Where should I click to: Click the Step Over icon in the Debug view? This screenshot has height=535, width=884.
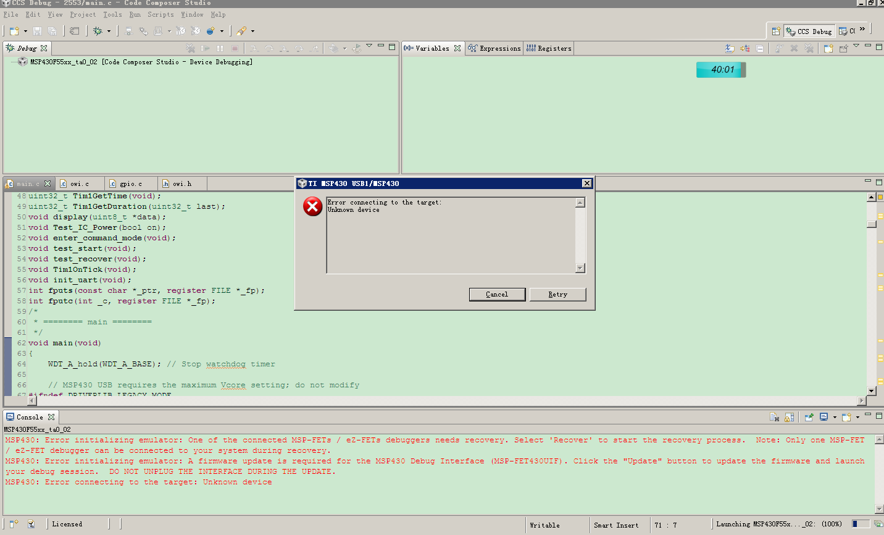click(x=269, y=48)
